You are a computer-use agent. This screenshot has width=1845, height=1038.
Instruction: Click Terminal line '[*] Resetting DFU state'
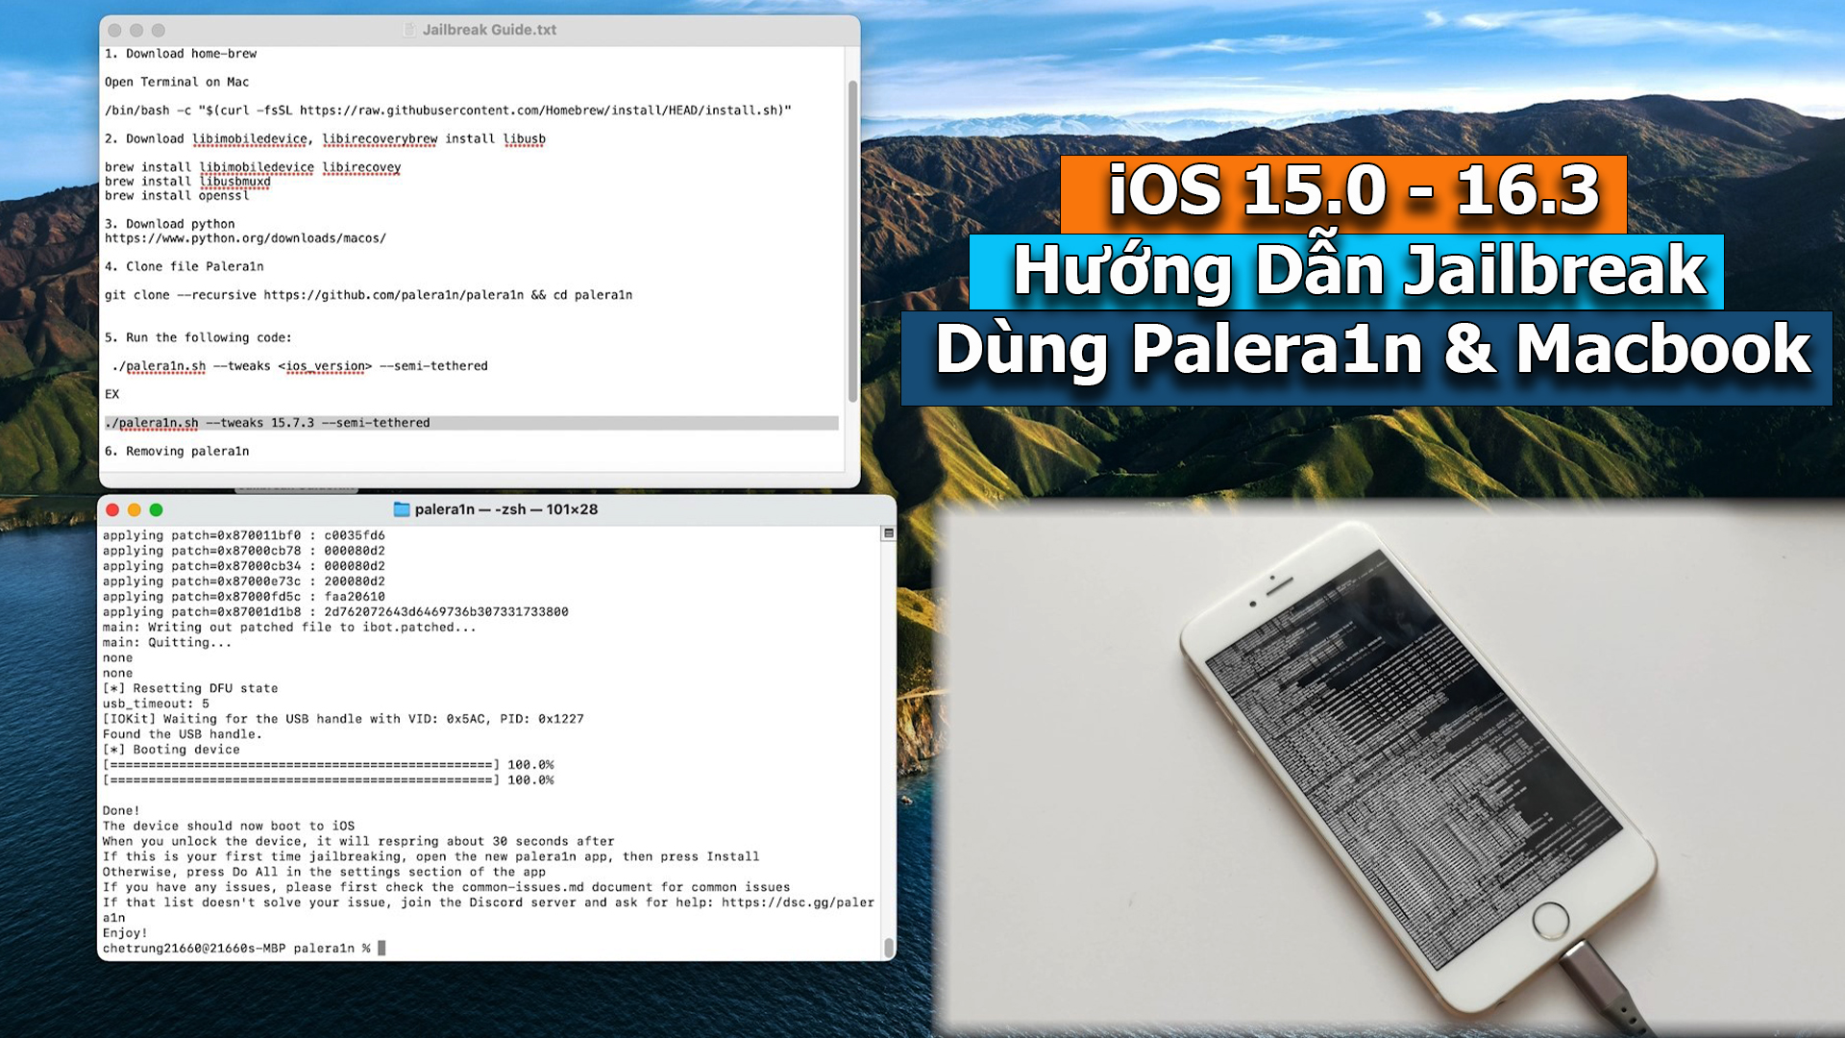(x=190, y=688)
